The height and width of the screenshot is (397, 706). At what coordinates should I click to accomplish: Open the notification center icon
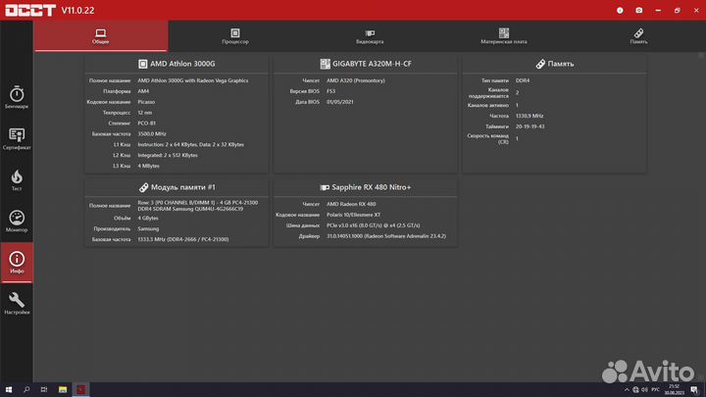click(694, 390)
